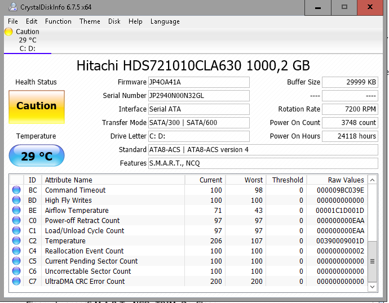Click the CrystalDiskInfo app icon in title bar
389x303 pixels.
[12, 7]
